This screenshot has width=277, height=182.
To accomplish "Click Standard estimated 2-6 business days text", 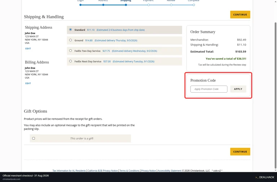I will [x=120, y=30].
